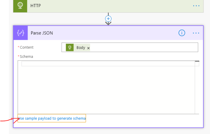Click the arrow connector below the plus
210x134 pixels.
tap(108, 23)
